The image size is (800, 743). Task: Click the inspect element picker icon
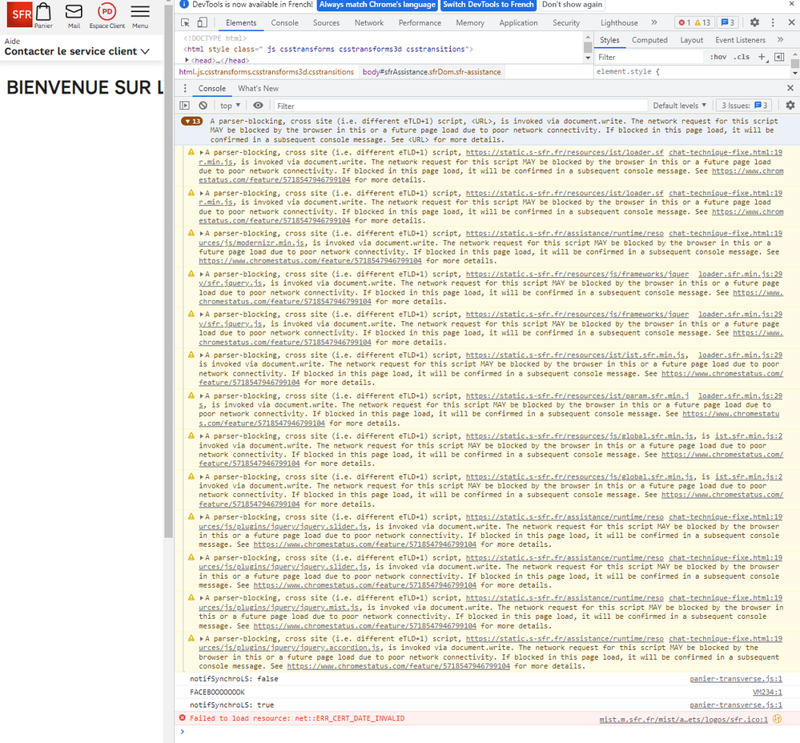[x=185, y=23]
